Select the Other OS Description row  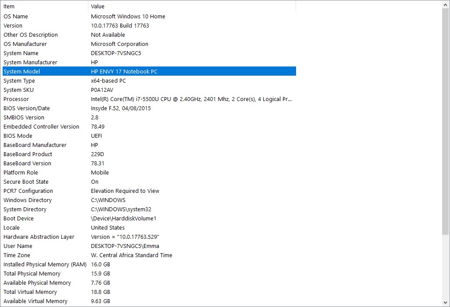(x=149, y=35)
